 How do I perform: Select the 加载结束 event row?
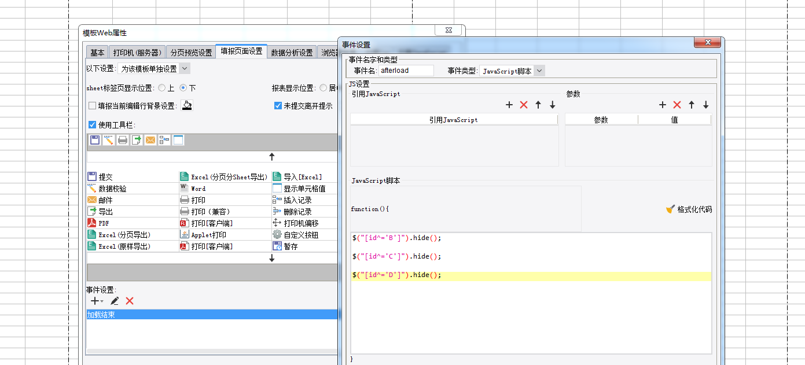click(212, 315)
